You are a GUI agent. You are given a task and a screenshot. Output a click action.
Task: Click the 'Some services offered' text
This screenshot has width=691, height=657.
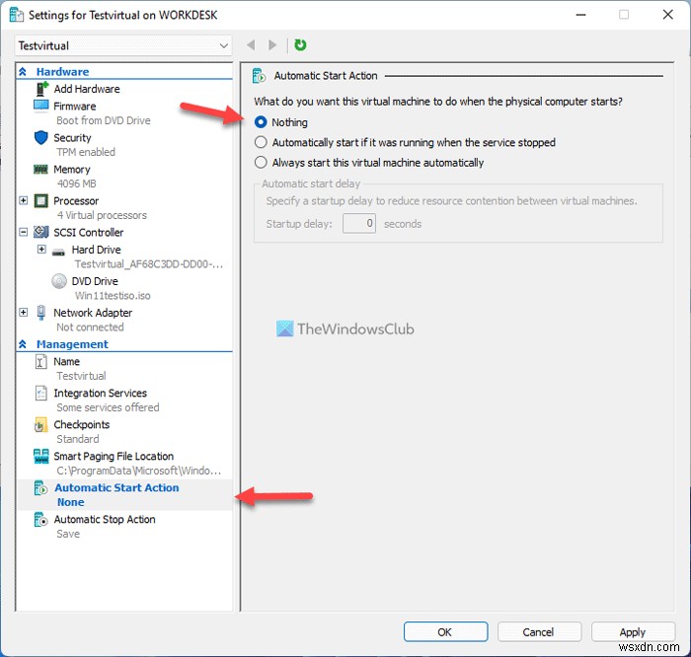tap(108, 407)
